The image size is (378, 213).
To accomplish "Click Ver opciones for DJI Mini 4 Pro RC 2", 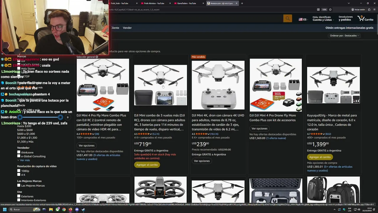I will [x=87, y=146].
